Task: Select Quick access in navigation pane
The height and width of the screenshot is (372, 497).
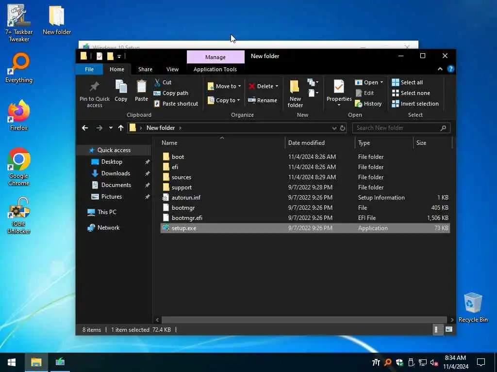Action: pyautogui.click(x=114, y=150)
